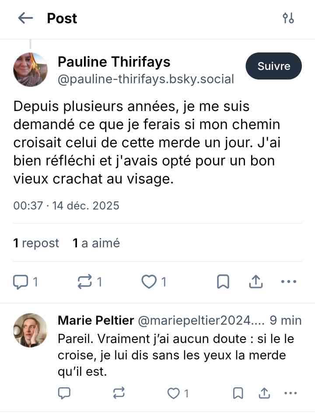Image resolution: width=315 pixels, height=416 pixels.
Task: Bookmark Pauline Thirifays' main post
Action: click(x=223, y=282)
